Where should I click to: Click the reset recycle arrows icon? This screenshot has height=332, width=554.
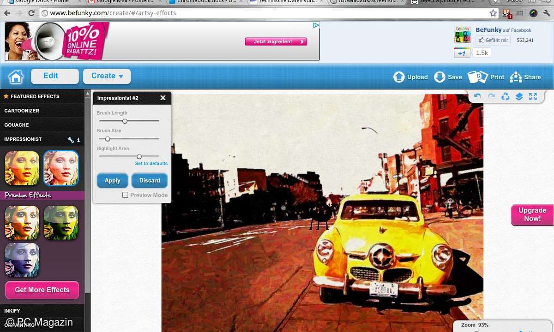(505, 96)
